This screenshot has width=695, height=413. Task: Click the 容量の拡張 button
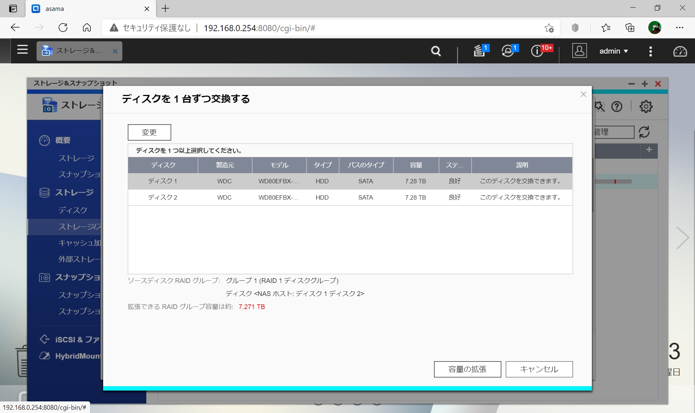click(467, 369)
